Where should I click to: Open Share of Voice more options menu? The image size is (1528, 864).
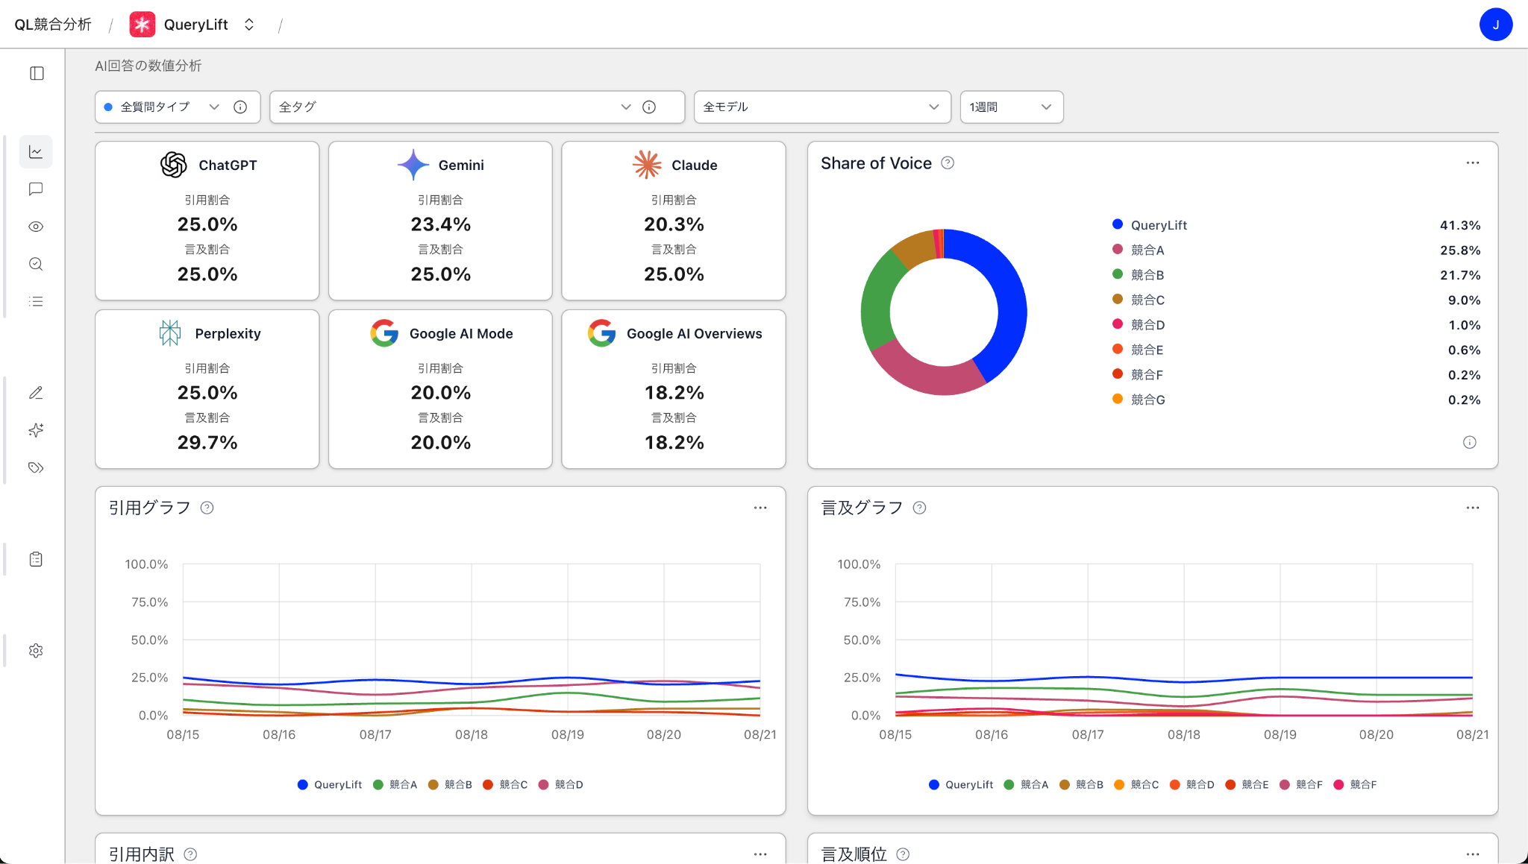(x=1473, y=163)
